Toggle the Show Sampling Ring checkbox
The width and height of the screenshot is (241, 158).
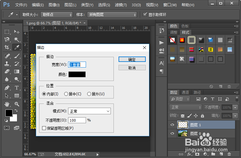point(145,15)
